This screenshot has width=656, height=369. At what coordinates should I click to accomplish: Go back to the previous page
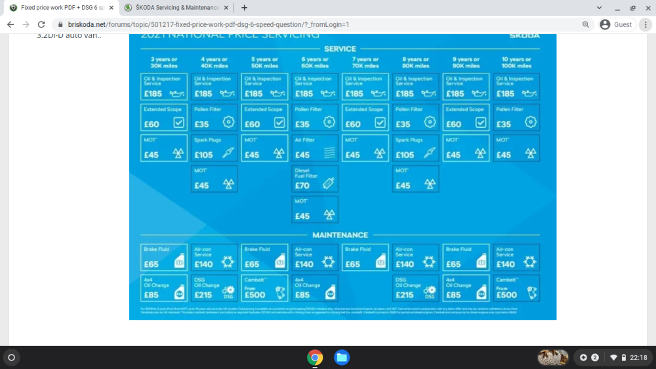(10, 25)
